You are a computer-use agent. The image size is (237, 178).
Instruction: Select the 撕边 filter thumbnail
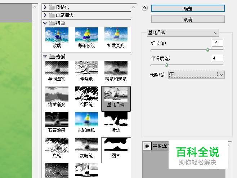(116, 120)
